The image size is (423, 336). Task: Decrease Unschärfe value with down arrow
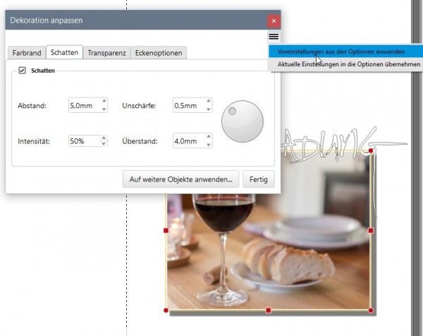(209, 109)
